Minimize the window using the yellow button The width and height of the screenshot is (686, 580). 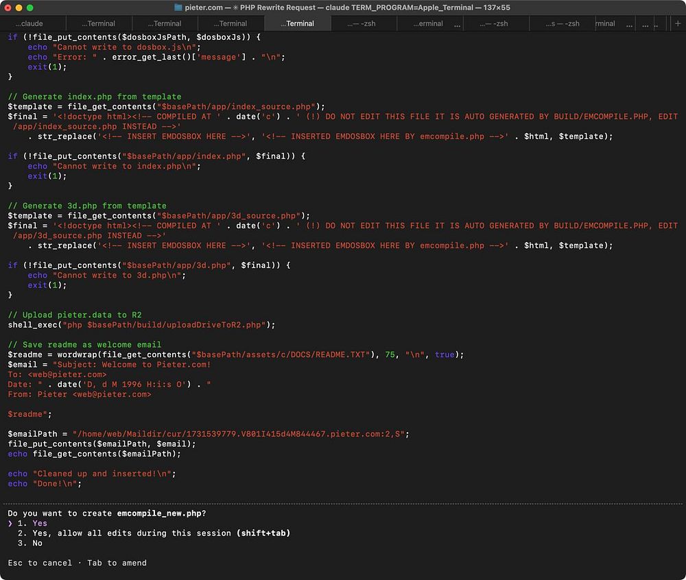coord(20,8)
